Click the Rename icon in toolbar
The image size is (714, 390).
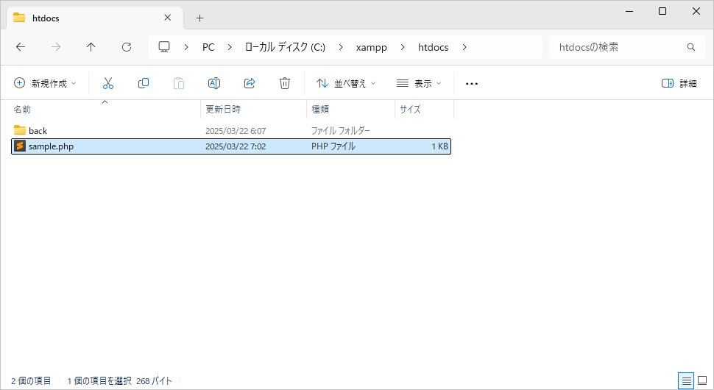214,83
